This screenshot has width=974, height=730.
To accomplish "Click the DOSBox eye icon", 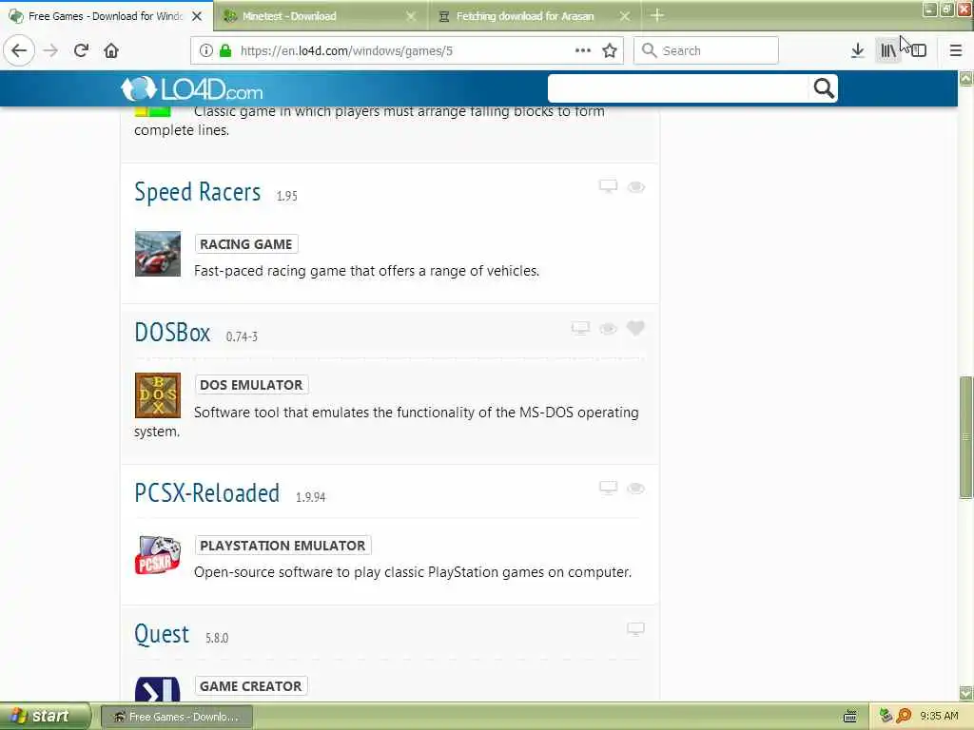I will pos(608,328).
